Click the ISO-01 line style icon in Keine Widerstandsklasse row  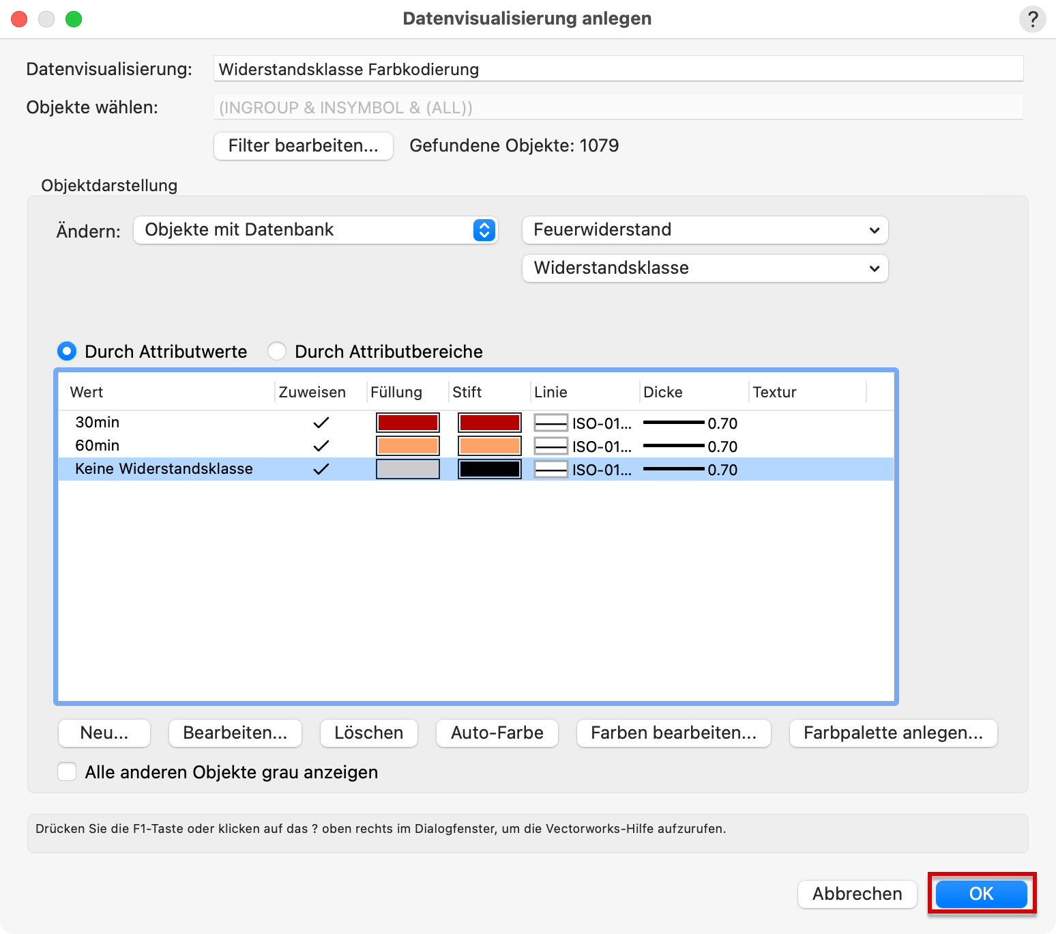(x=551, y=470)
